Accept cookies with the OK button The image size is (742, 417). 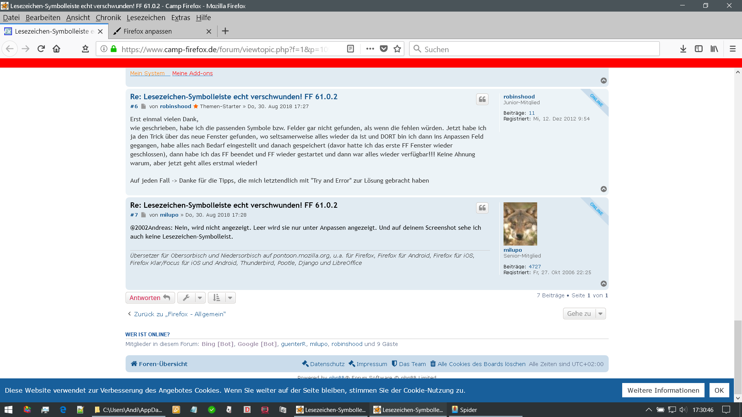[719, 390]
